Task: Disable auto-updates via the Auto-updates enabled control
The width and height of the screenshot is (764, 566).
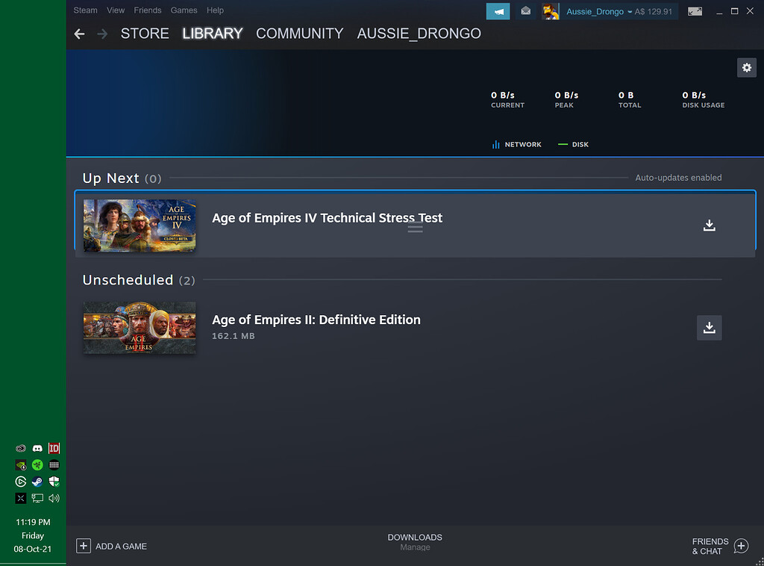Action: pos(677,178)
